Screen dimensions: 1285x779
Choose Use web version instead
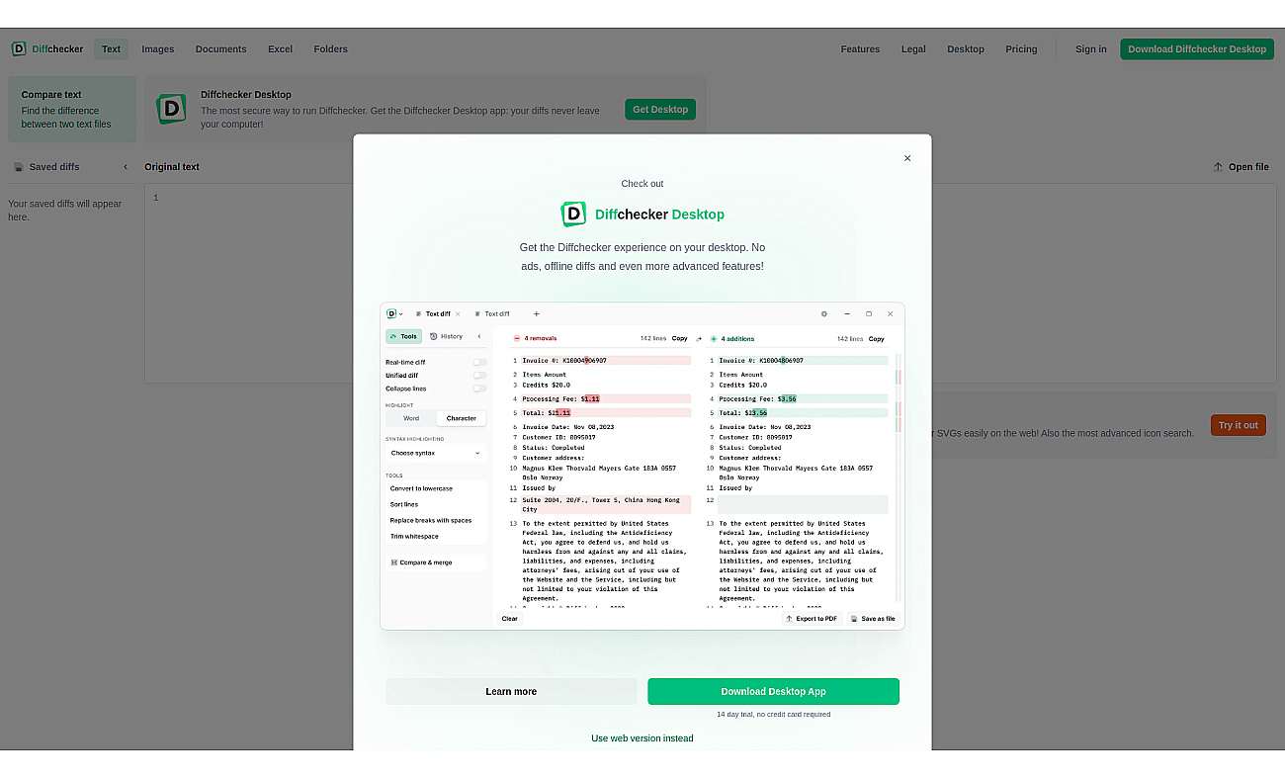[x=642, y=738]
